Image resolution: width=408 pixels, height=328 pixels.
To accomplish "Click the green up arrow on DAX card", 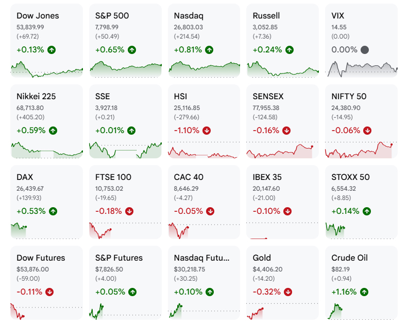I will click(53, 211).
